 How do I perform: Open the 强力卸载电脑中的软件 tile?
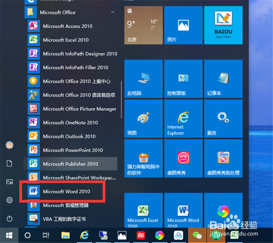(x=143, y=158)
